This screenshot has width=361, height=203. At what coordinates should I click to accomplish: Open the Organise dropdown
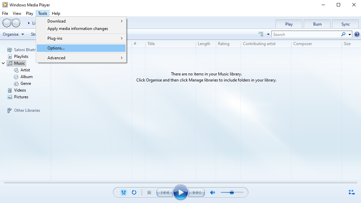coord(13,34)
